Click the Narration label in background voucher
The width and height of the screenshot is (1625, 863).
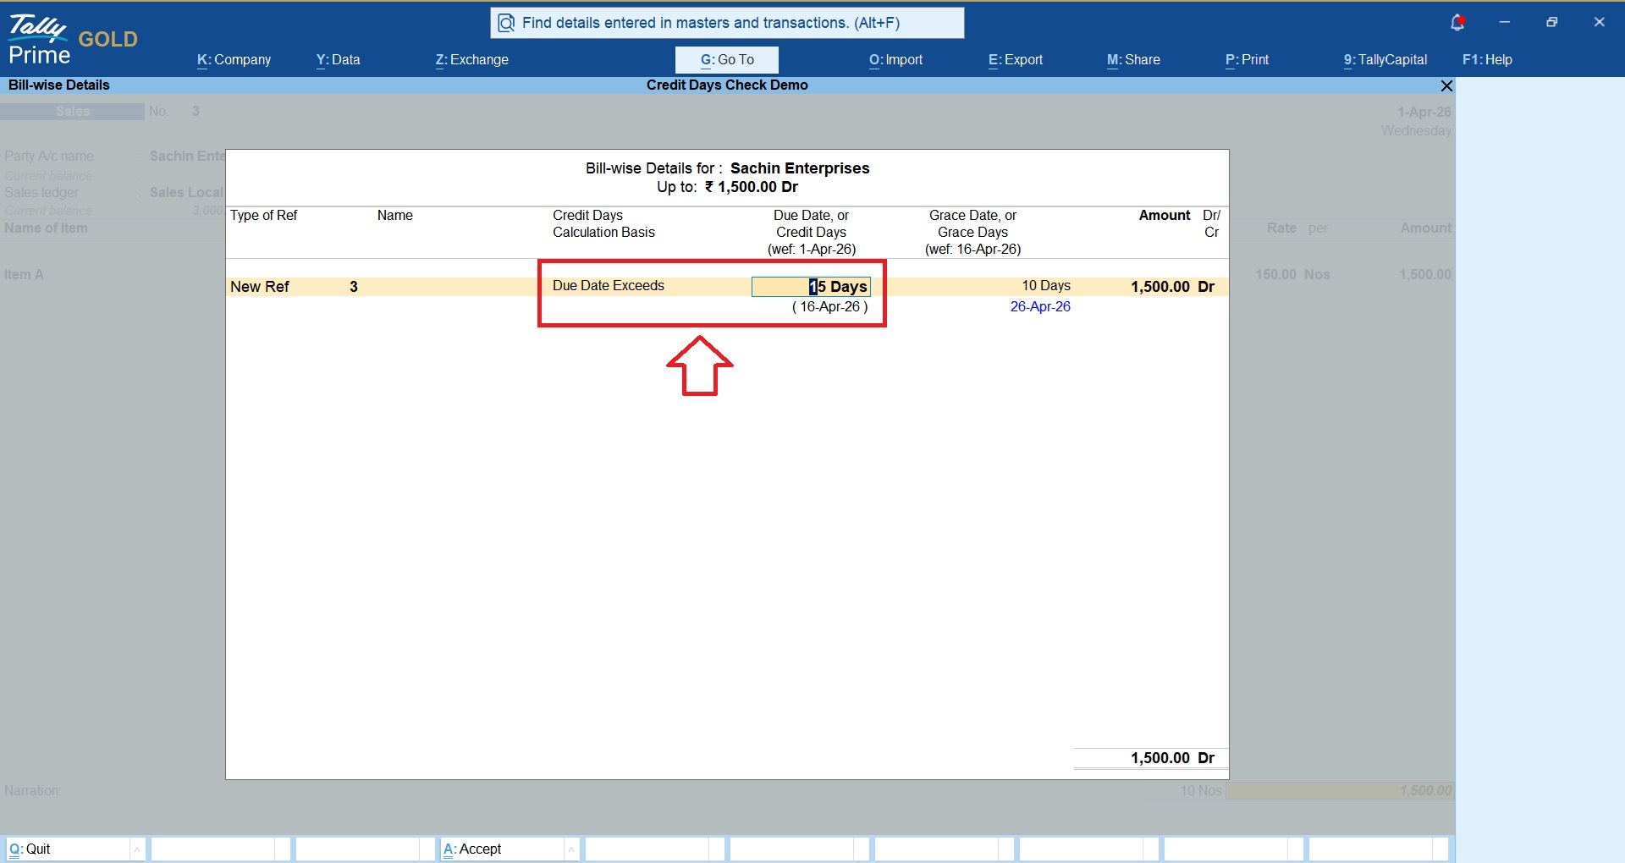point(32,790)
